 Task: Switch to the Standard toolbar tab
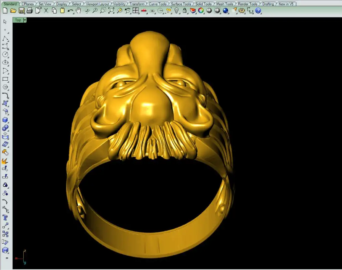click(10, 4)
